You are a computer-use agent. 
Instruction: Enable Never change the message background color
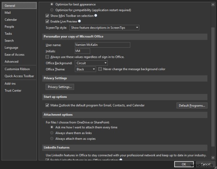(100, 69)
